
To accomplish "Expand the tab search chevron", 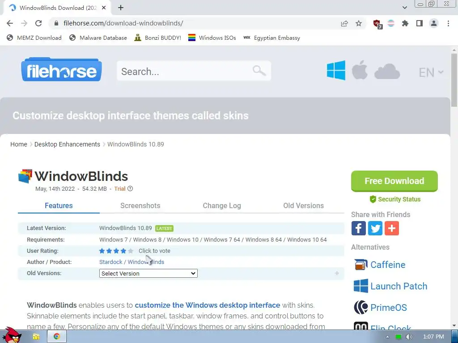I will click(405, 8).
